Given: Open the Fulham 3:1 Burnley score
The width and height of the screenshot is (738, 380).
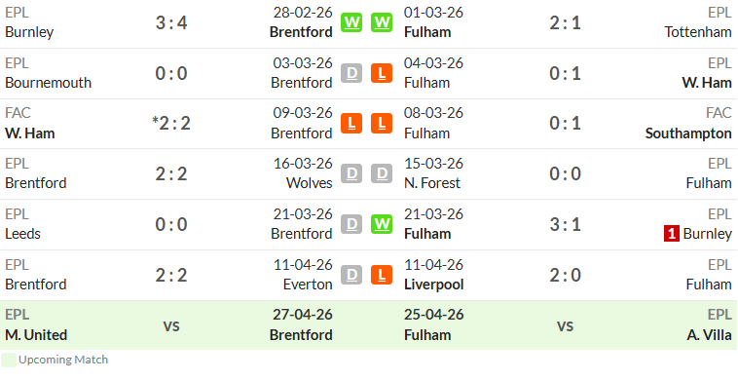Looking at the screenshot, I should click(565, 224).
